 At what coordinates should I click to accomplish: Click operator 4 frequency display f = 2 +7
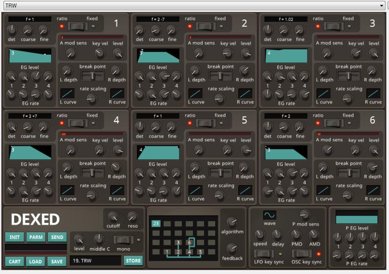(x=30, y=116)
